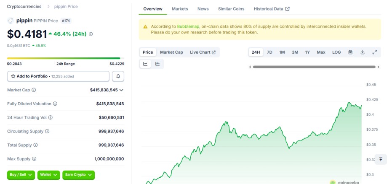Click the external link icon beside Historical Data
This screenshot has height=184, width=392.
(288, 9)
